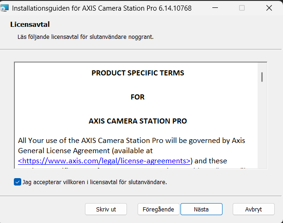Click 'Läs följande licensavtal' instruction text
The height and width of the screenshot is (223, 283).
click(85, 37)
